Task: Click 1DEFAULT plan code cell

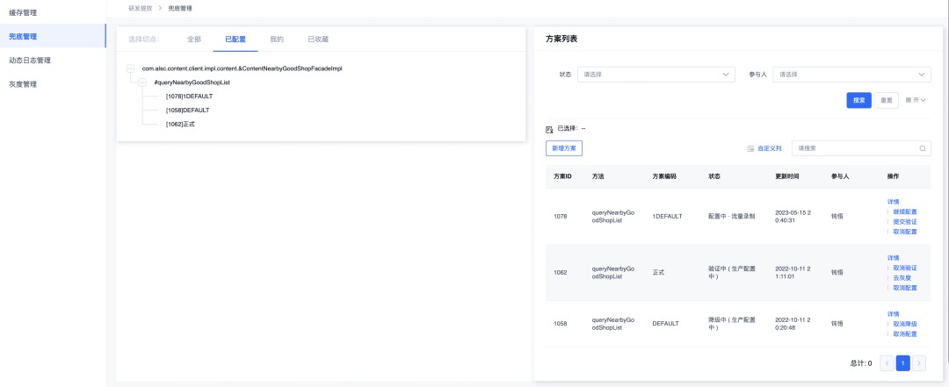Action: [667, 217]
